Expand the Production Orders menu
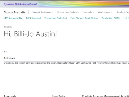129x97 pixels. point(68,12)
